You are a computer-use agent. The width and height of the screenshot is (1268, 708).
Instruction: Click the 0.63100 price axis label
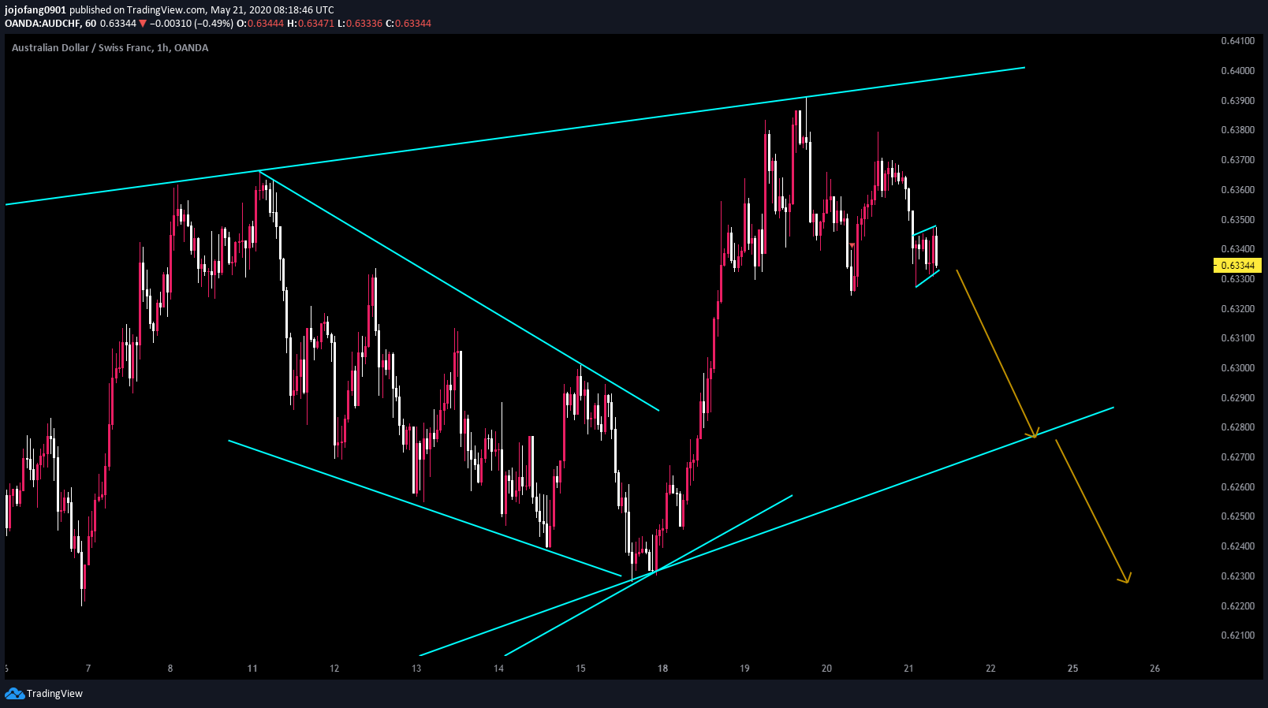click(1237, 338)
